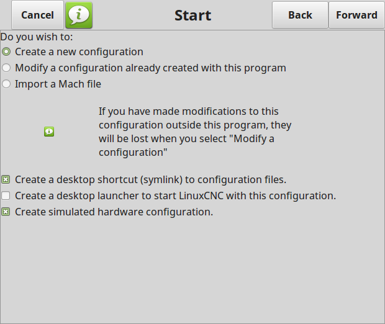Pick the Import a Mach file radio circle
Screen dimensions: 385x324
[x=6, y=84]
